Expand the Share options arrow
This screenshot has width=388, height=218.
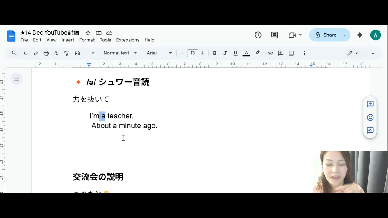(x=345, y=35)
